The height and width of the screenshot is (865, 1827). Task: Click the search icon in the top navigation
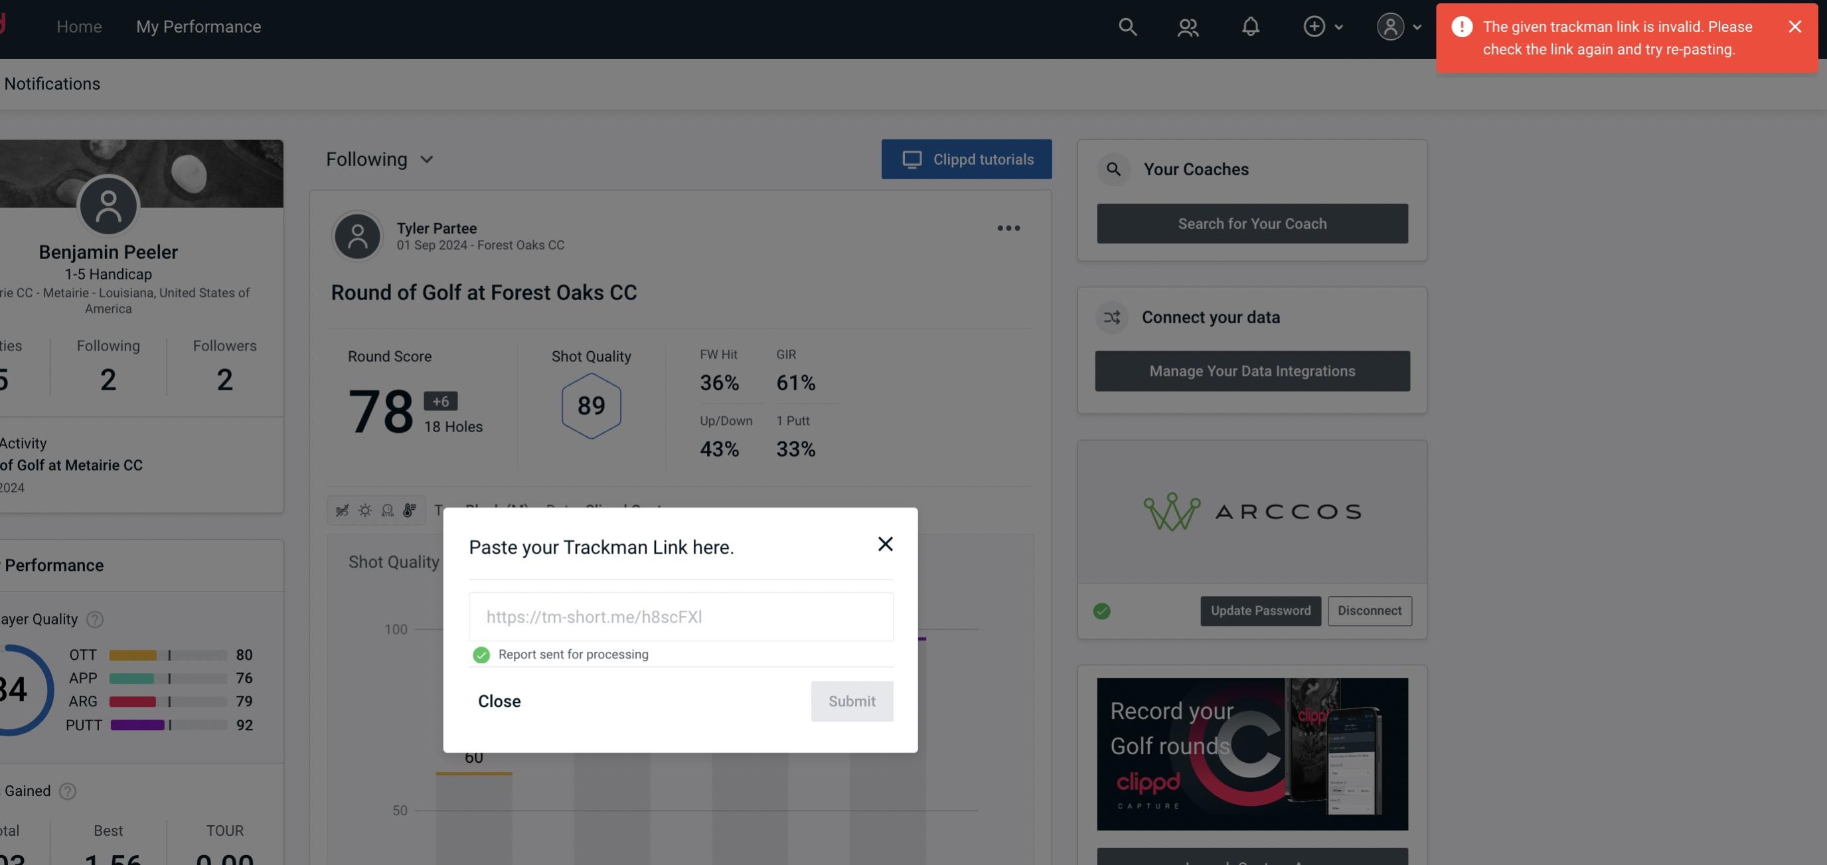(1125, 26)
